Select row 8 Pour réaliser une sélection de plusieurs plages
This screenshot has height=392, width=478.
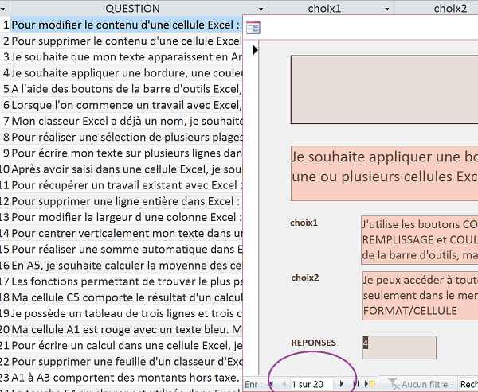click(126, 137)
